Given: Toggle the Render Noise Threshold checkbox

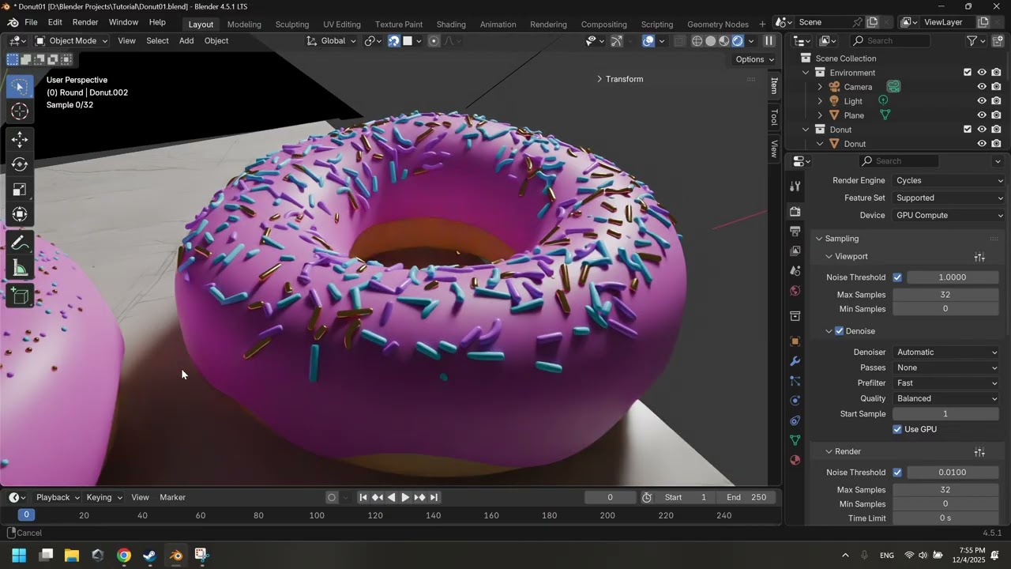Looking at the screenshot, I should click(x=897, y=473).
